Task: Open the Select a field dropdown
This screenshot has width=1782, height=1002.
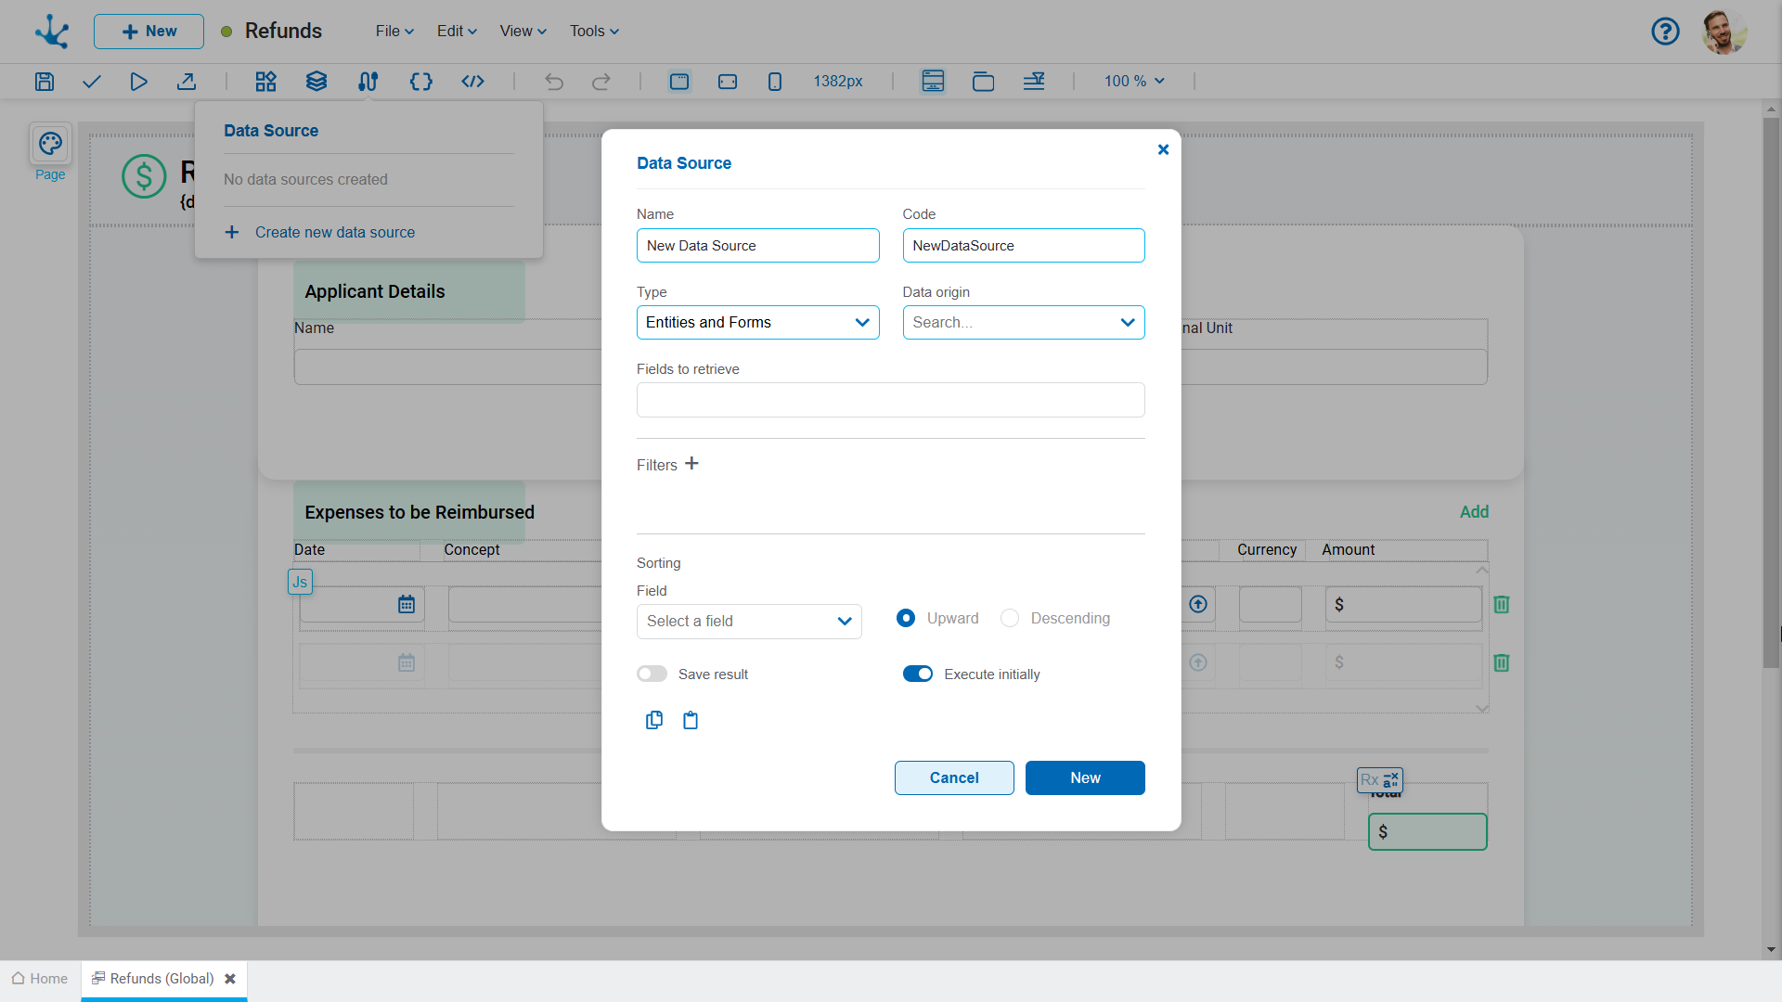Action: [x=748, y=621]
